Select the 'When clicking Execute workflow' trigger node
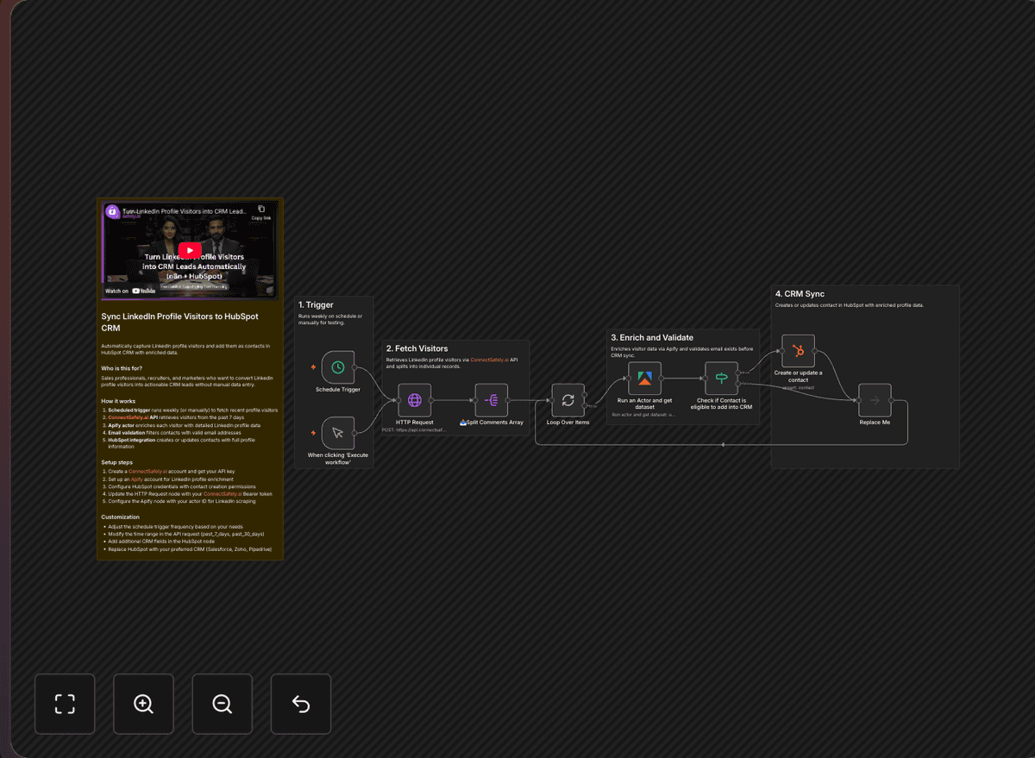Image resolution: width=1035 pixels, height=758 pixels. pyautogui.click(x=336, y=433)
